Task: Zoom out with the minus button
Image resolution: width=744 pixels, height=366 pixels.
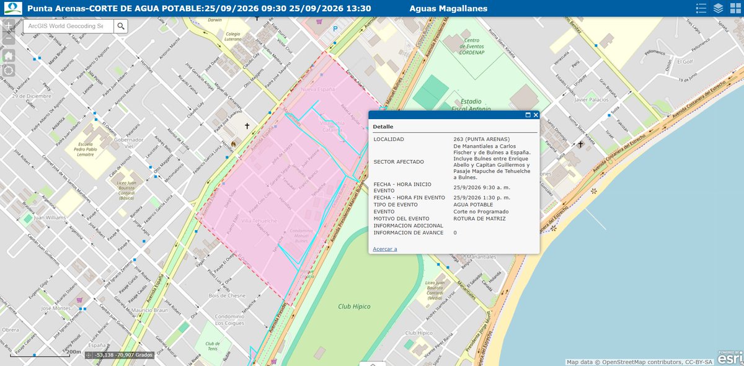Action: pos(9,39)
